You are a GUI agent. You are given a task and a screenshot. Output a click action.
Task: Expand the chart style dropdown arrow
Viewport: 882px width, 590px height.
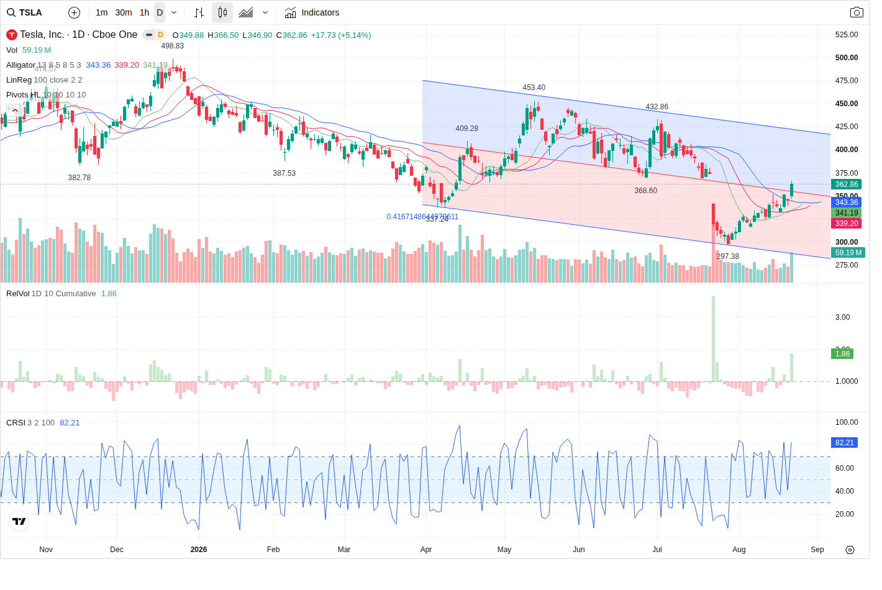[265, 12]
